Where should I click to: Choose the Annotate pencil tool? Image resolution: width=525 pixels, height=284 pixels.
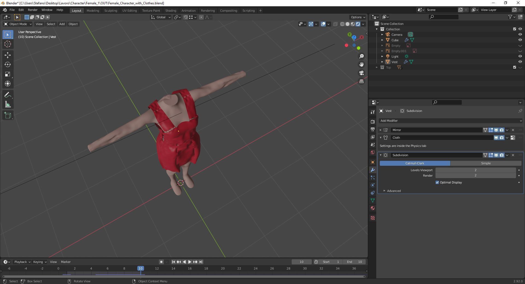click(x=8, y=95)
